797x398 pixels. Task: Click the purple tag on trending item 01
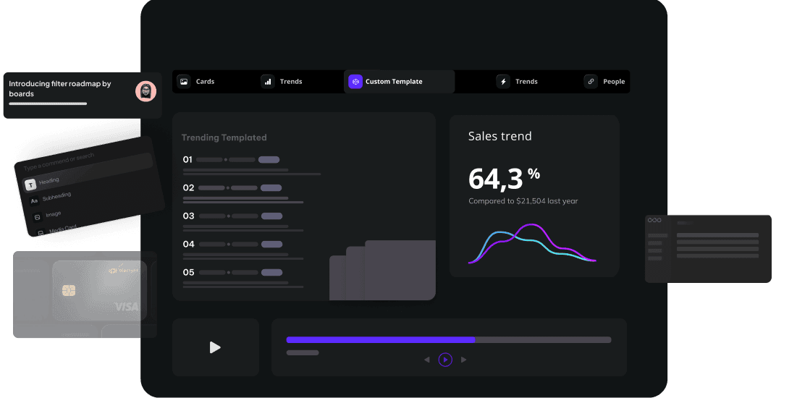coord(269,159)
